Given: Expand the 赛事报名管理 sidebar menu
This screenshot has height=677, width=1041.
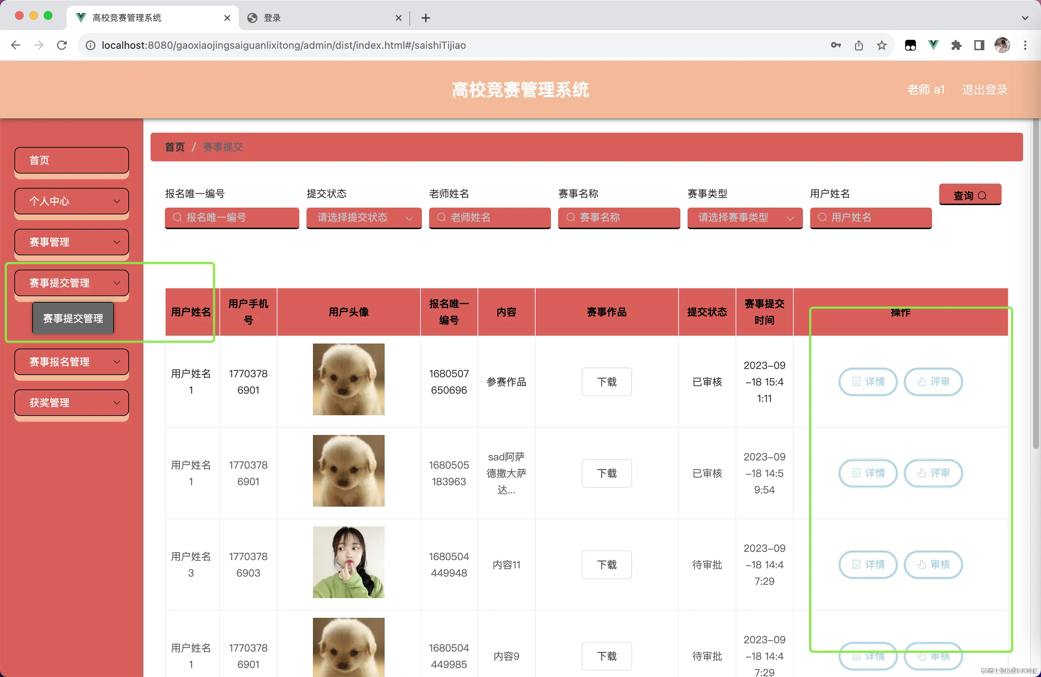Looking at the screenshot, I should (72, 362).
